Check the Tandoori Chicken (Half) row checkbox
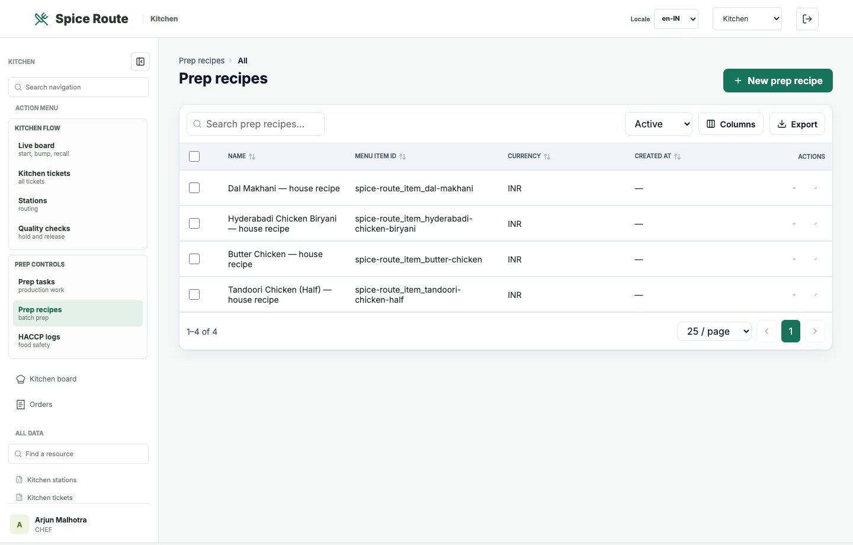The image size is (853, 545). 194,294
